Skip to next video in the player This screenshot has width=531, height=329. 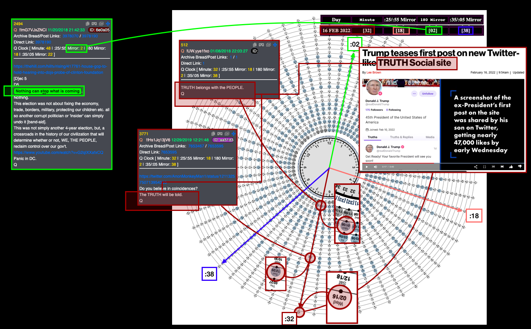pos(502,167)
